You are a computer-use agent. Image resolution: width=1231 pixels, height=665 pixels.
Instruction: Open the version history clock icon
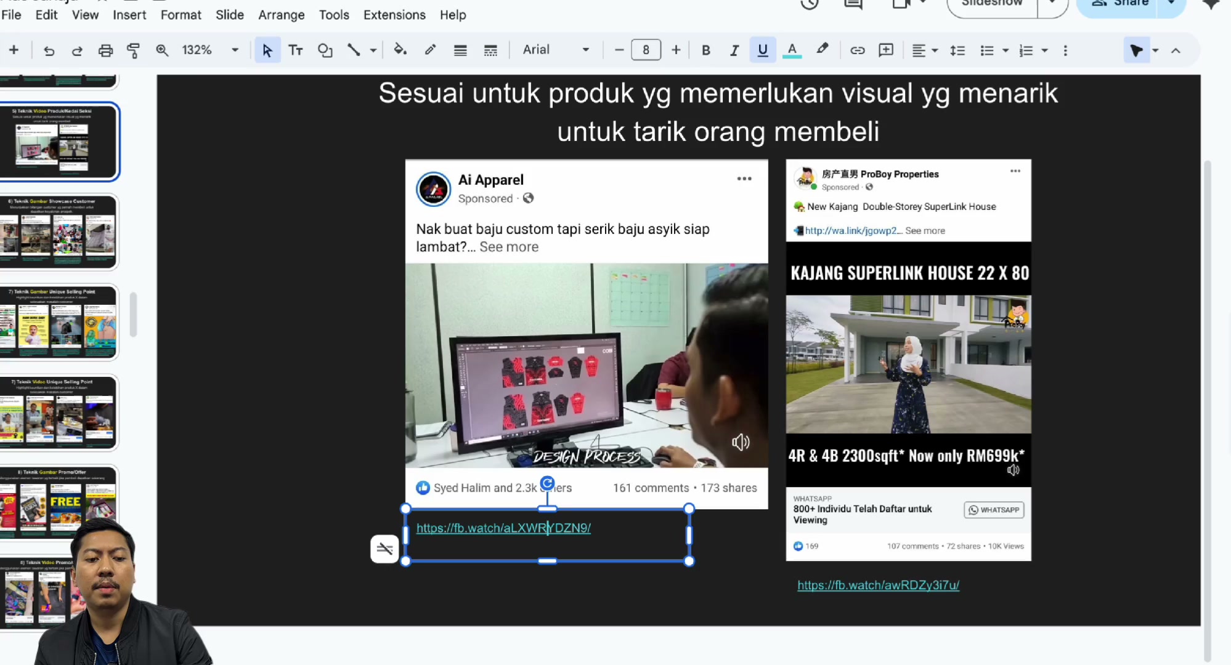tap(809, 4)
